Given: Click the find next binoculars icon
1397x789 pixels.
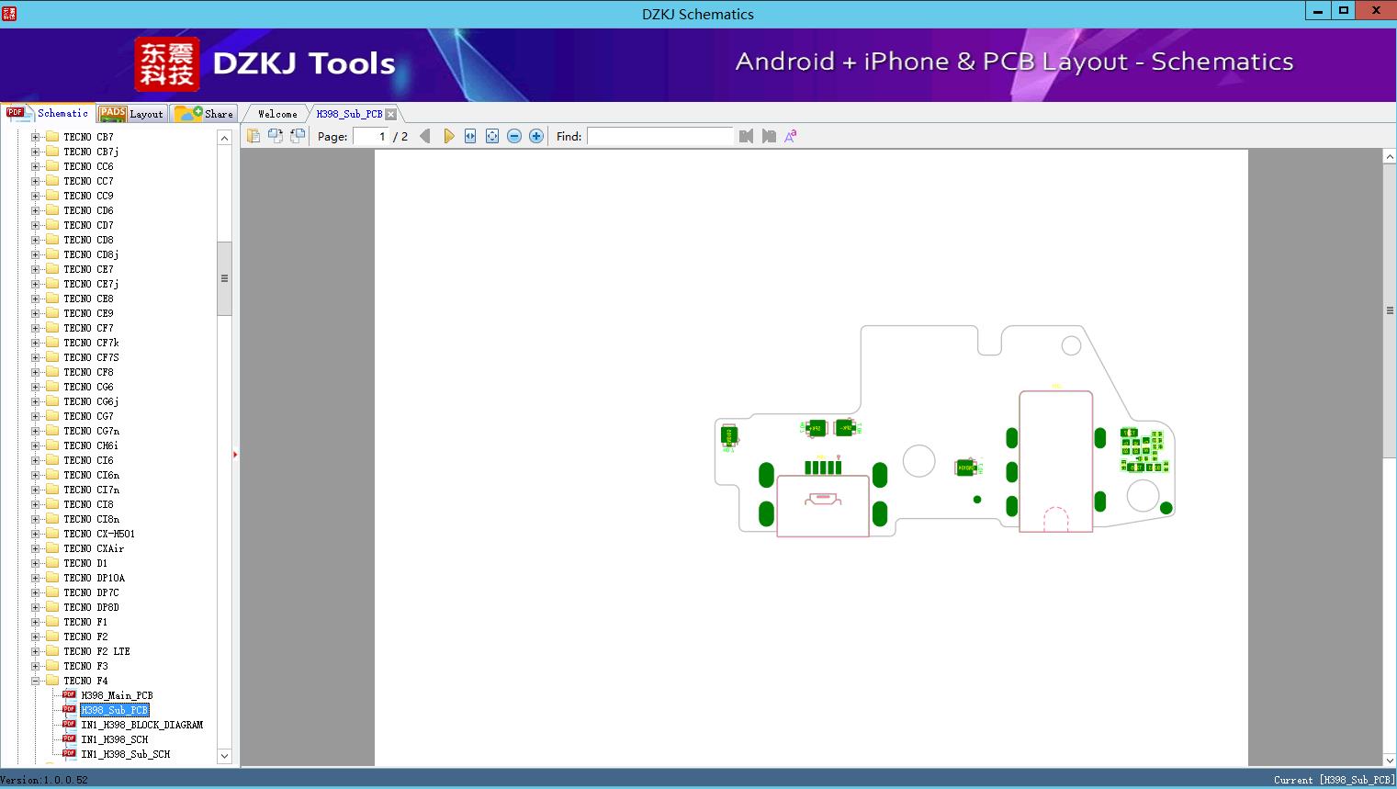Looking at the screenshot, I should (769, 136).
